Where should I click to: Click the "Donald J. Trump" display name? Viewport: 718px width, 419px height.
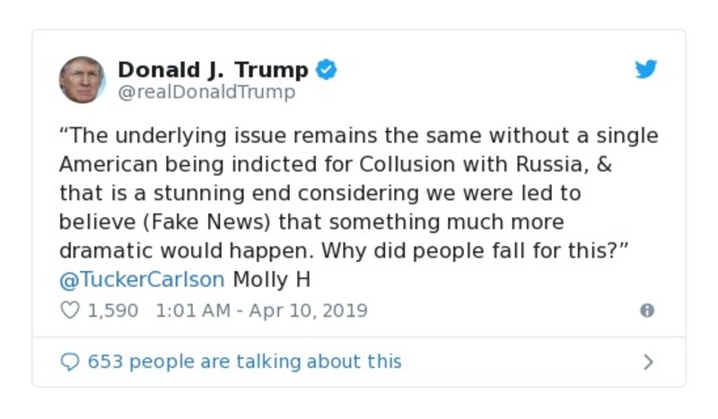[213, 70]
